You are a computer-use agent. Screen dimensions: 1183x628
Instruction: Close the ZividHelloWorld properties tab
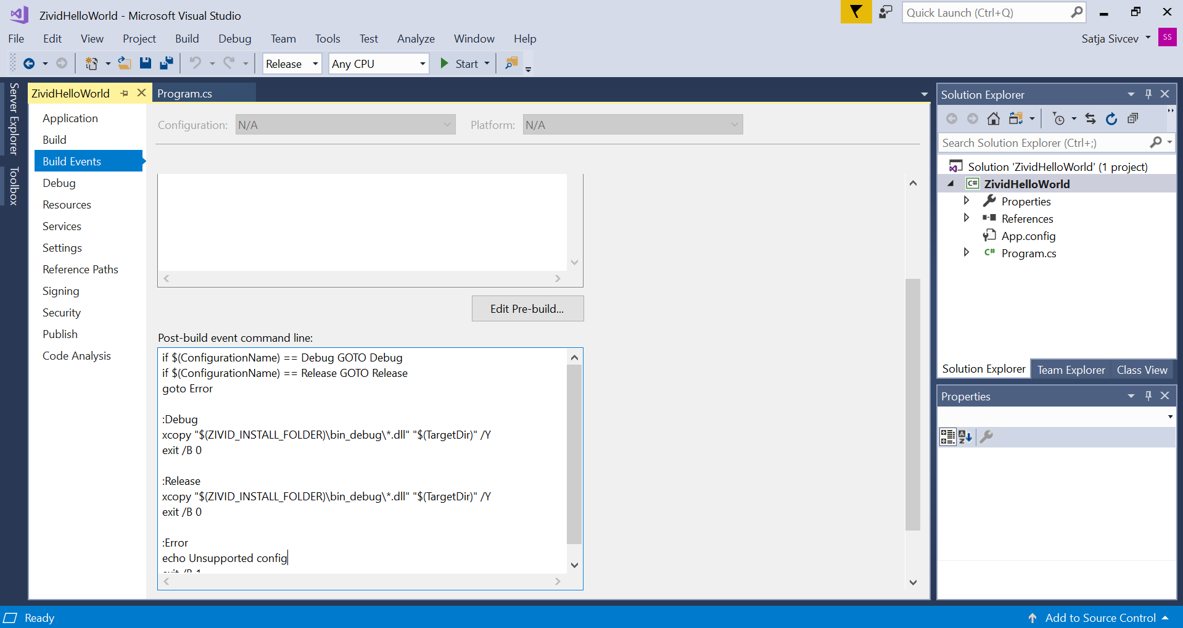(141, 93)
